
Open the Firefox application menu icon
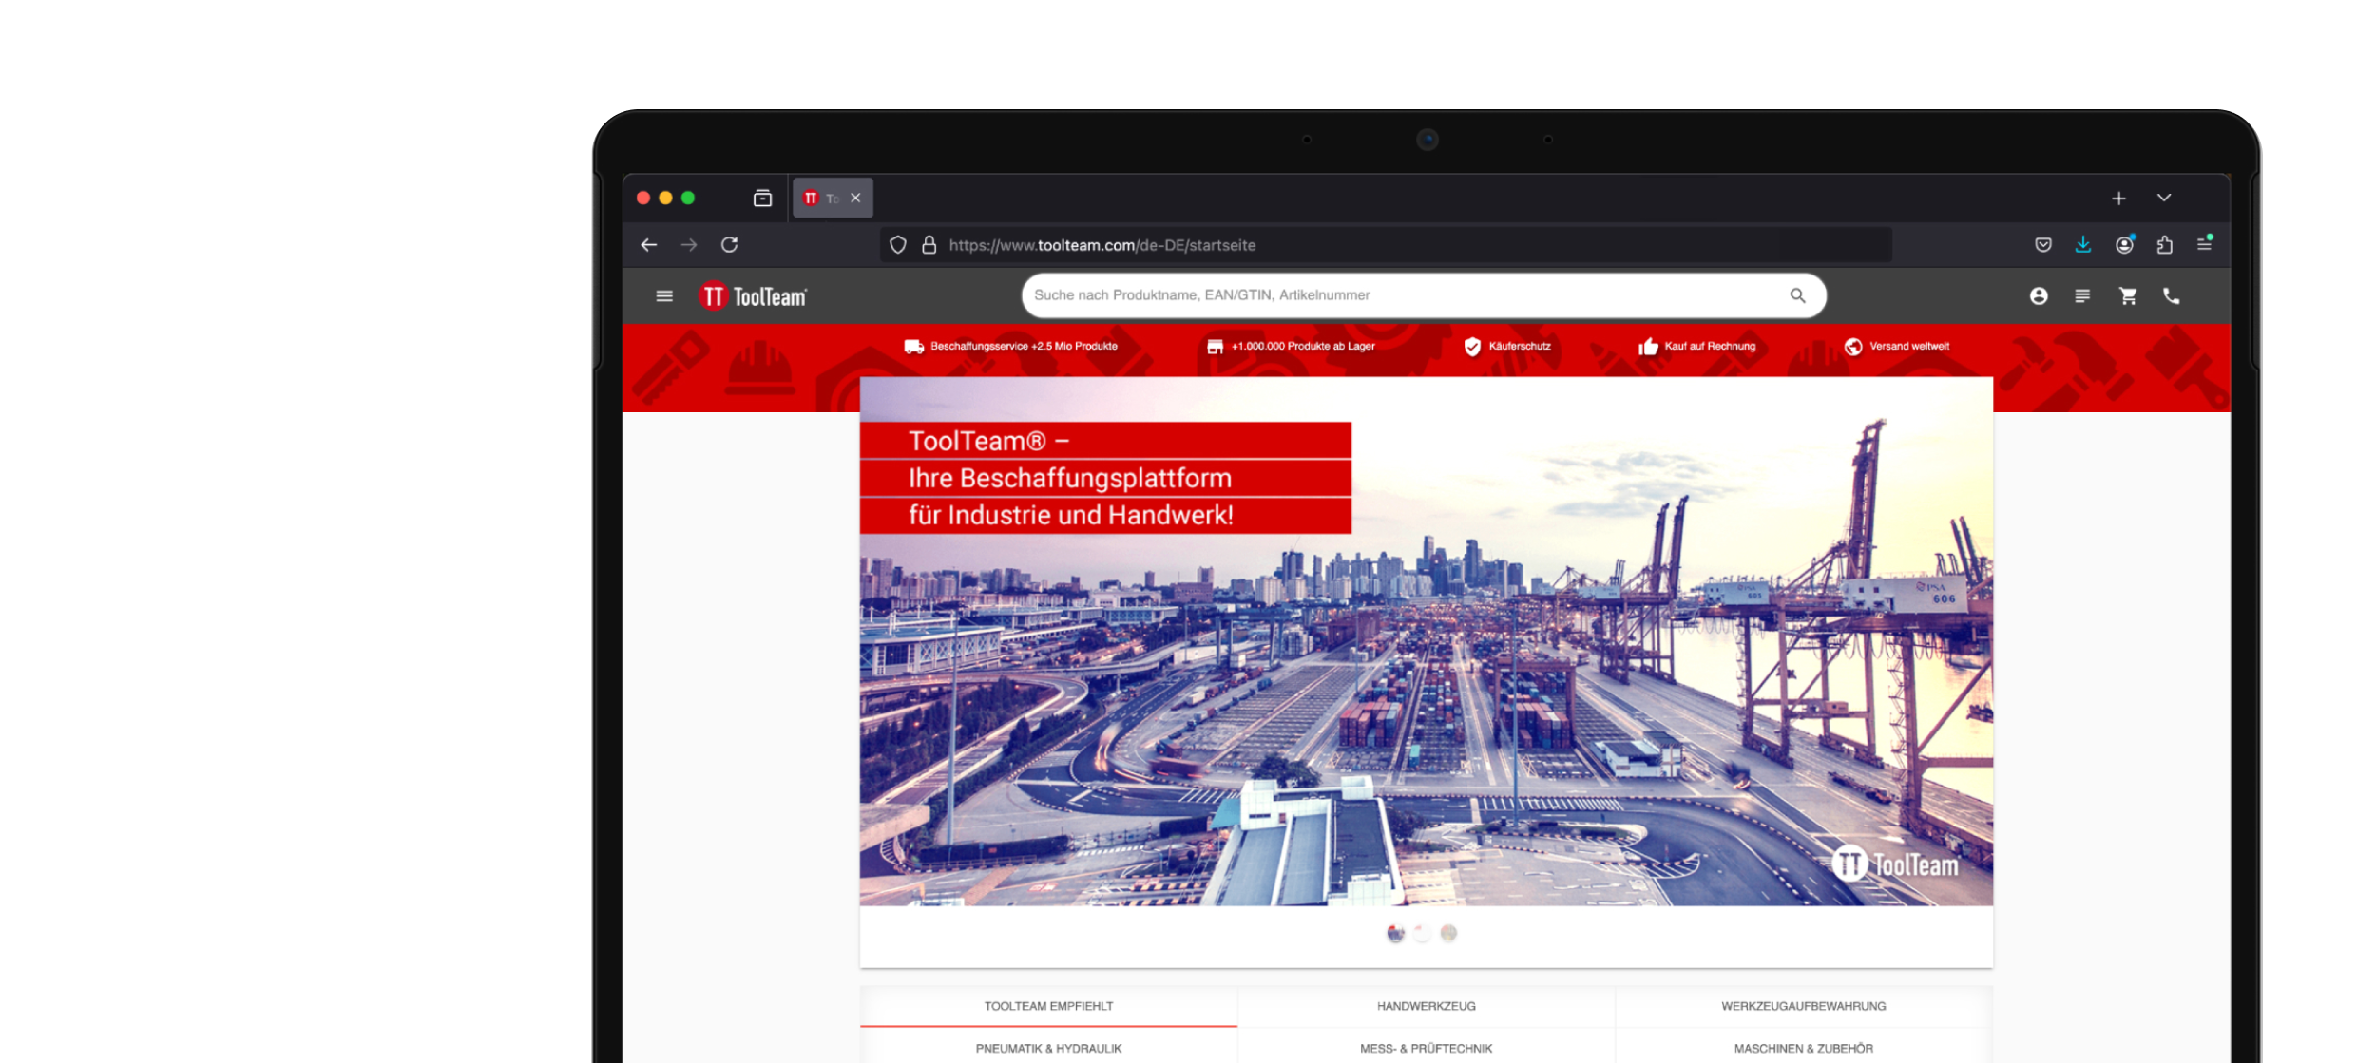[2205, 244]
